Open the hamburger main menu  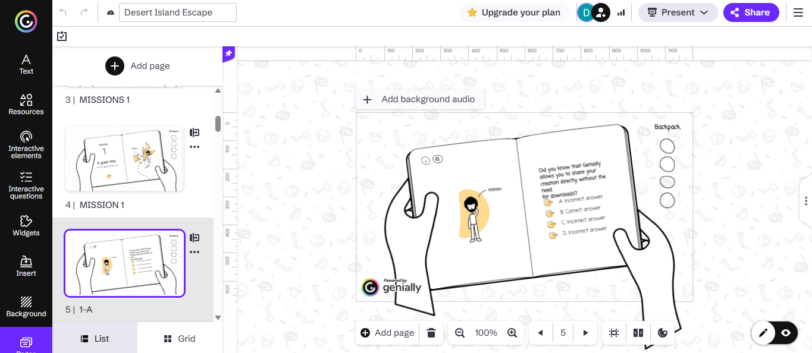tap(798, 12)
